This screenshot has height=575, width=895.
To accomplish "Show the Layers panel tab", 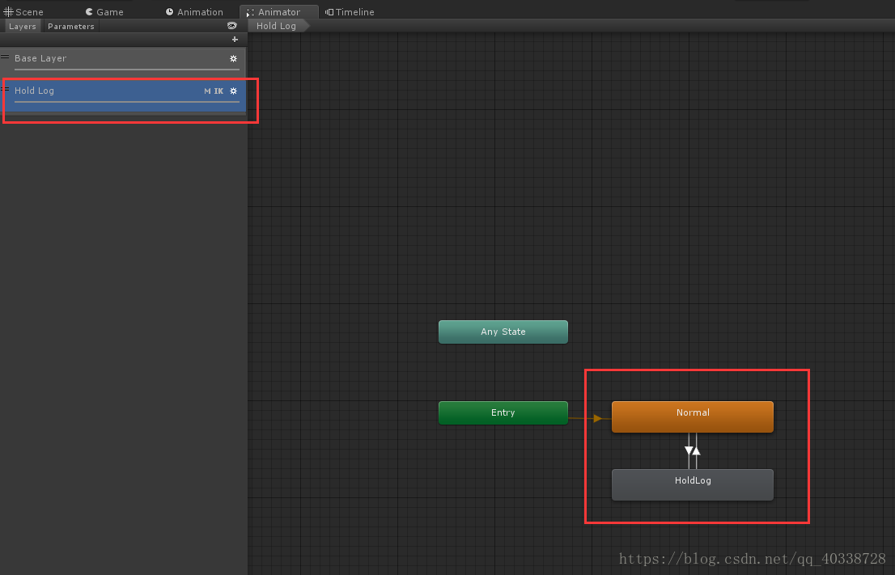I will coord(23,26).
